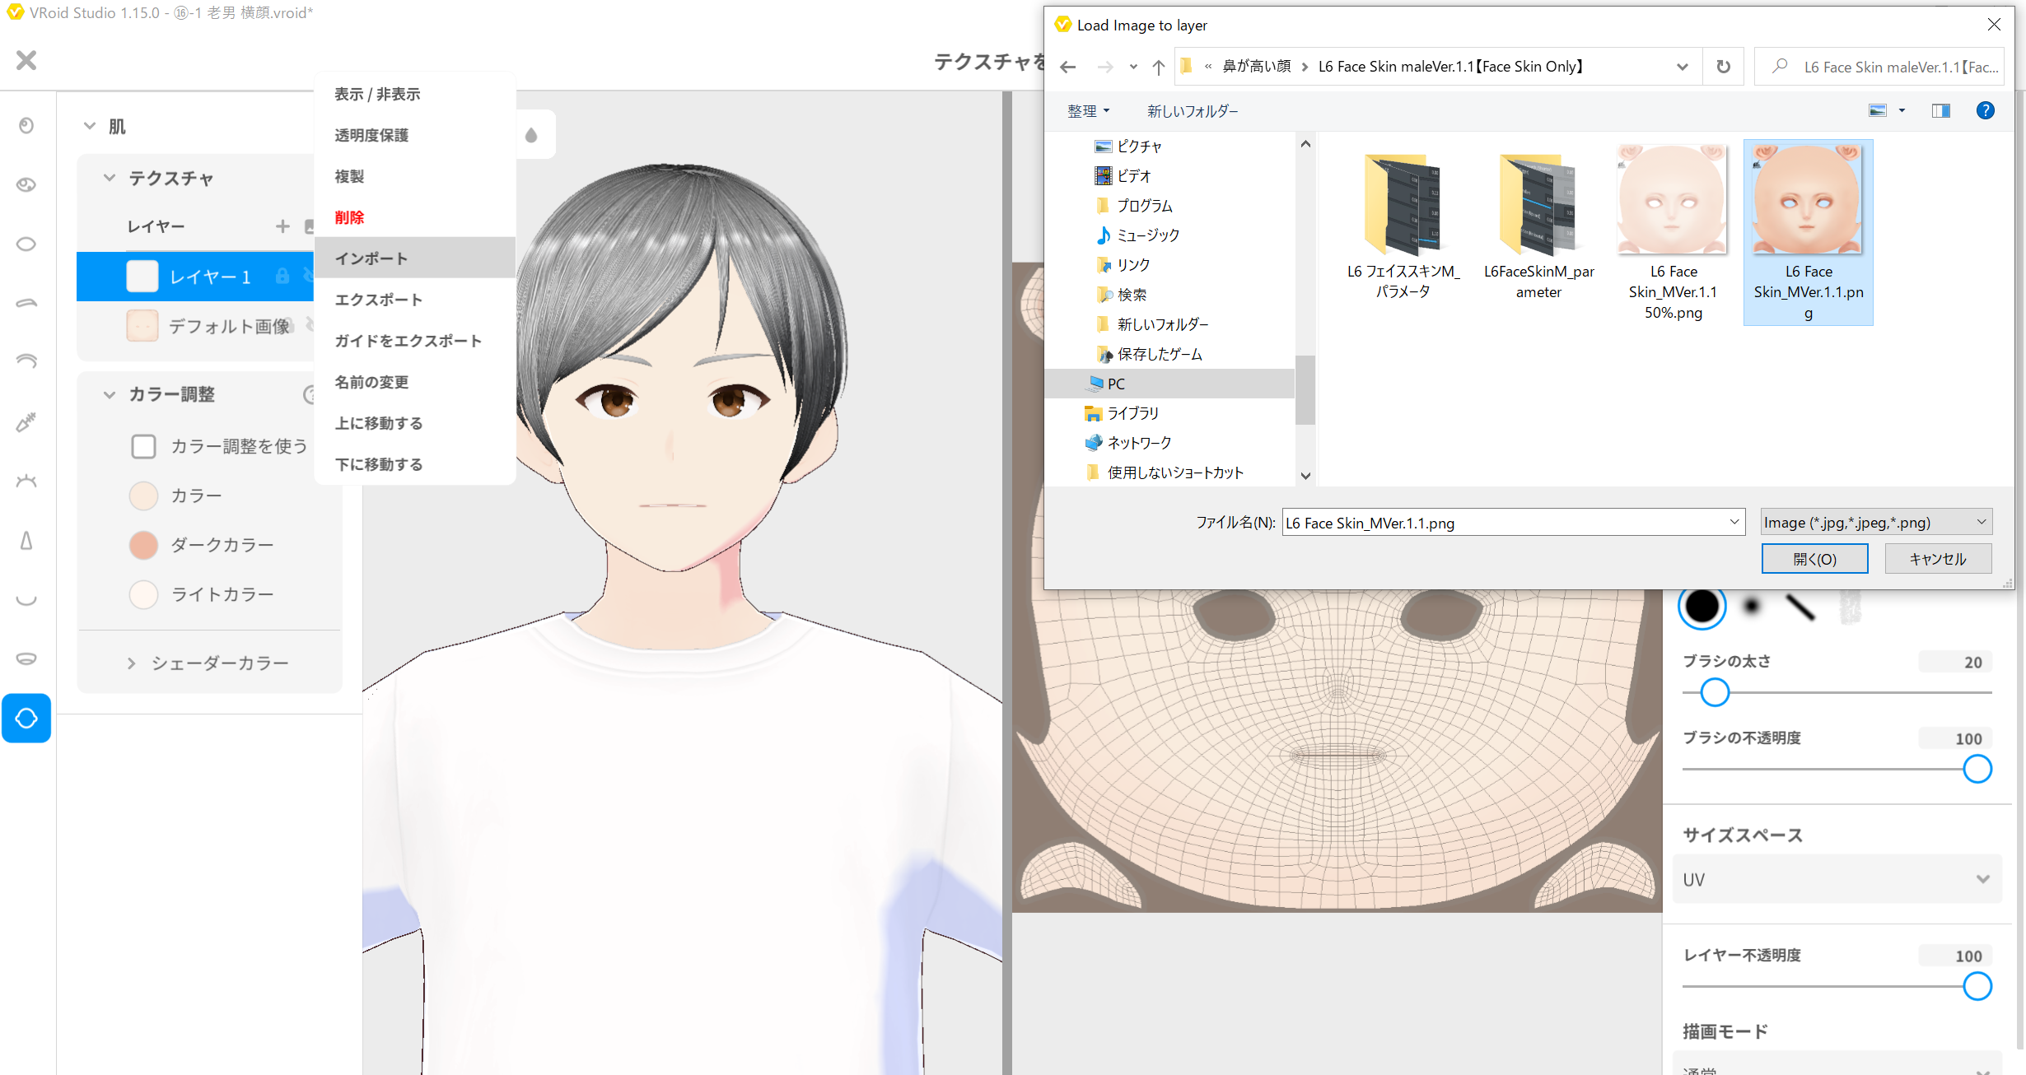The image size is (2026, 1075).
Task: Click the refresh button in file dialog
Action: coord(1723,67)
